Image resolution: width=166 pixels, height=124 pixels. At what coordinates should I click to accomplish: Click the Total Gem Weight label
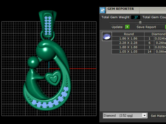(x=116, y=17)
